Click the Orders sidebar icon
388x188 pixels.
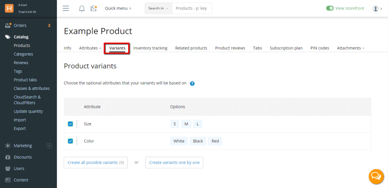pos(8,25)
